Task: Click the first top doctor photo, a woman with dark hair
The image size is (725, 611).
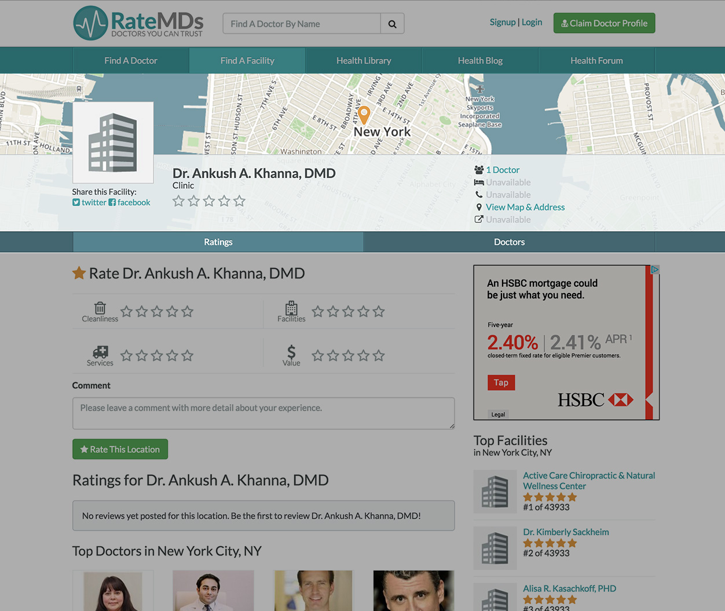Action: click(x=113, y=591)
